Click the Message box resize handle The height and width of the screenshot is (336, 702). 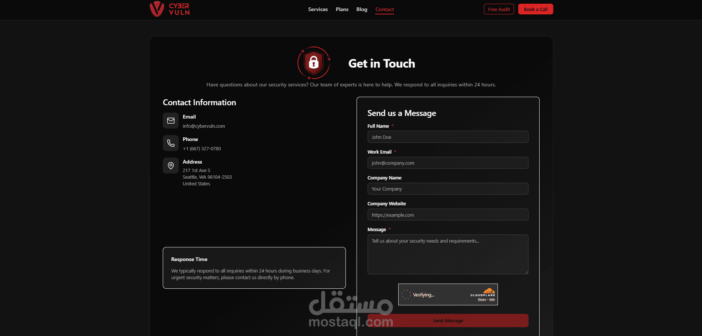click(x=526, y=272)
